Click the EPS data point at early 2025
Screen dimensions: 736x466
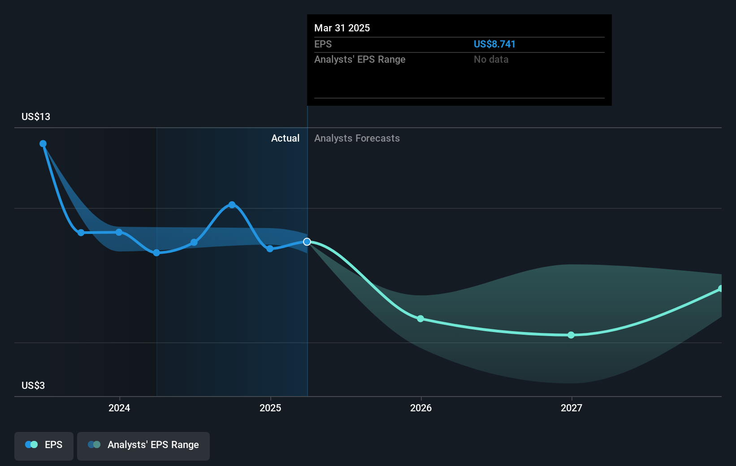pyautogui.click(x=270, y=249)
